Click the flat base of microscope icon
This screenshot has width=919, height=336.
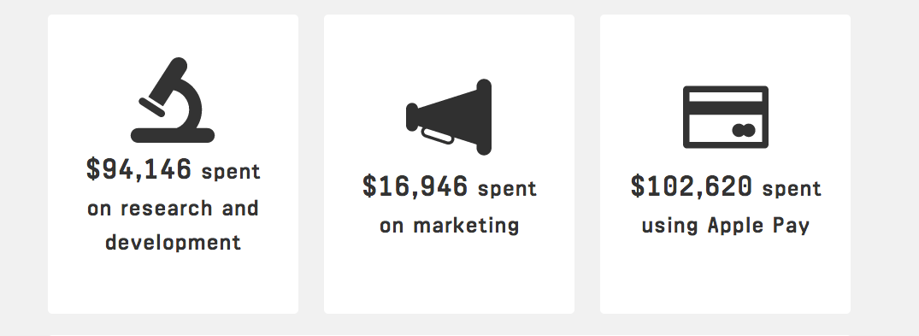click(x=173, y=135)
